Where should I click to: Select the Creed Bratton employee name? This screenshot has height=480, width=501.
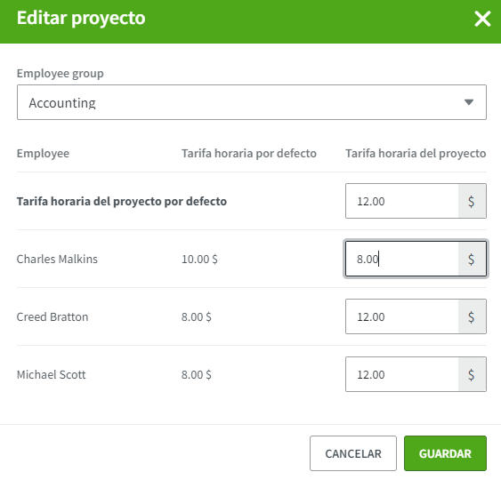tap(53, 317)
